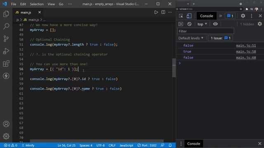Open the main.js:60 source link

(x=246, y=58)
